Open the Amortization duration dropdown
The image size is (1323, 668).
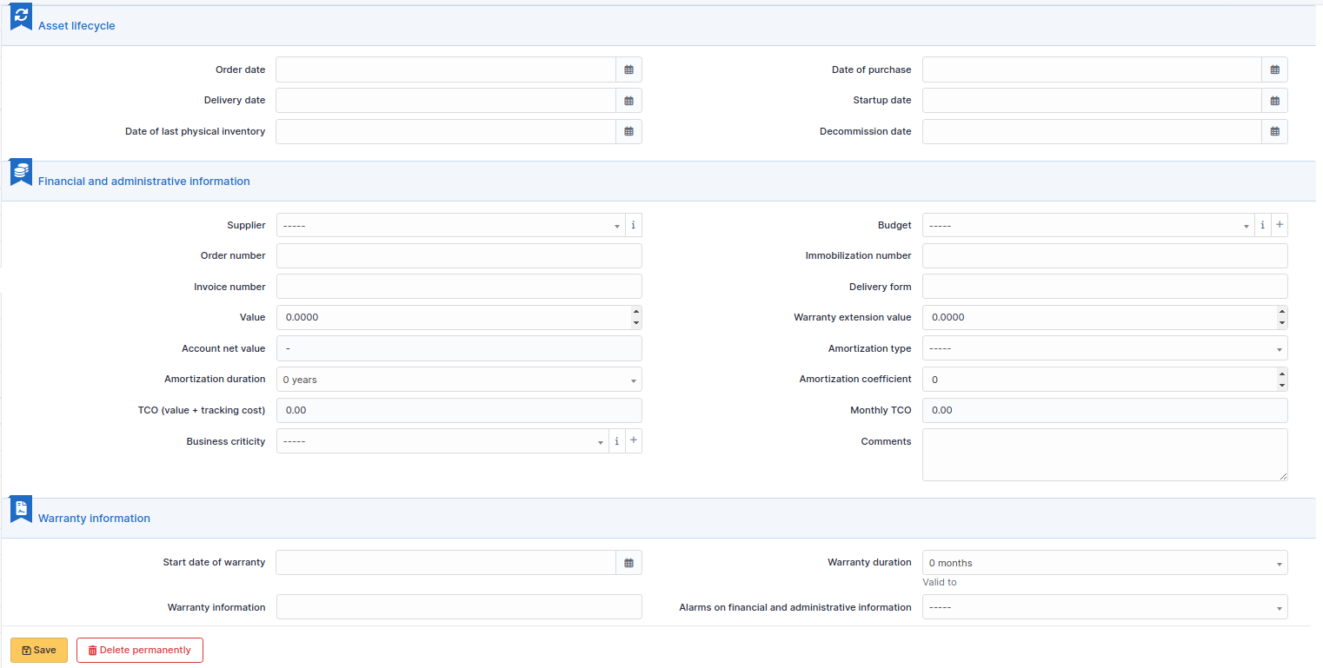[x=459, y=380]
